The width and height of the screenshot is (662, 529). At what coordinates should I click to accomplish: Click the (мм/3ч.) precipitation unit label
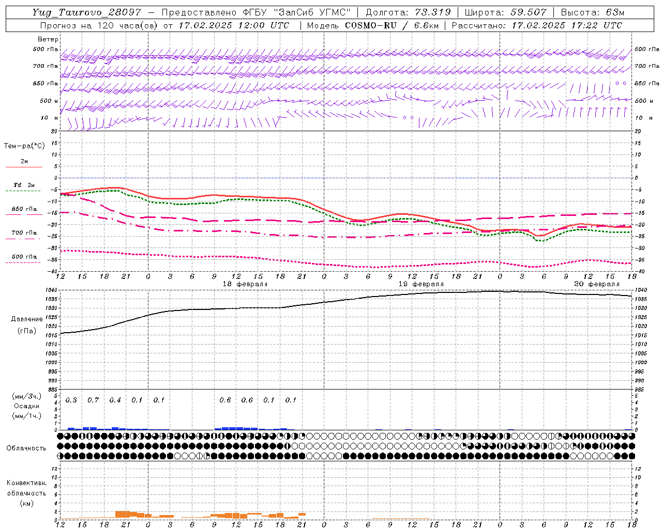[x=26, y=397]
